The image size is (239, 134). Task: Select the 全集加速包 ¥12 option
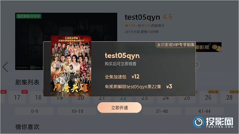122,77
